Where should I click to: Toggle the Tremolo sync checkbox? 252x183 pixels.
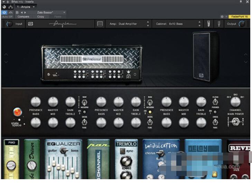click(x=122, y=151)
